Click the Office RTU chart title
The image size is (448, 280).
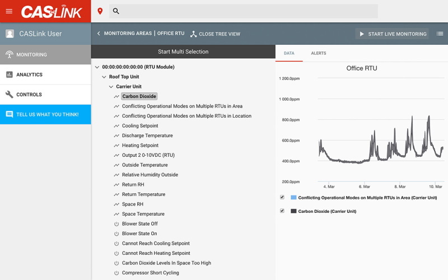coord(361,68)
